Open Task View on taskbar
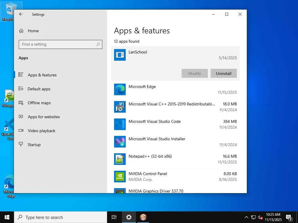 coord(114,217)
